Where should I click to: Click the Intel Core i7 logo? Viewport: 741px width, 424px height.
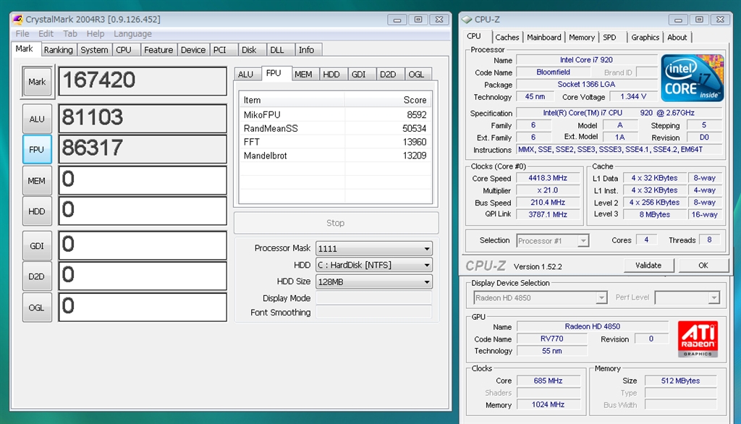point(692,78)
